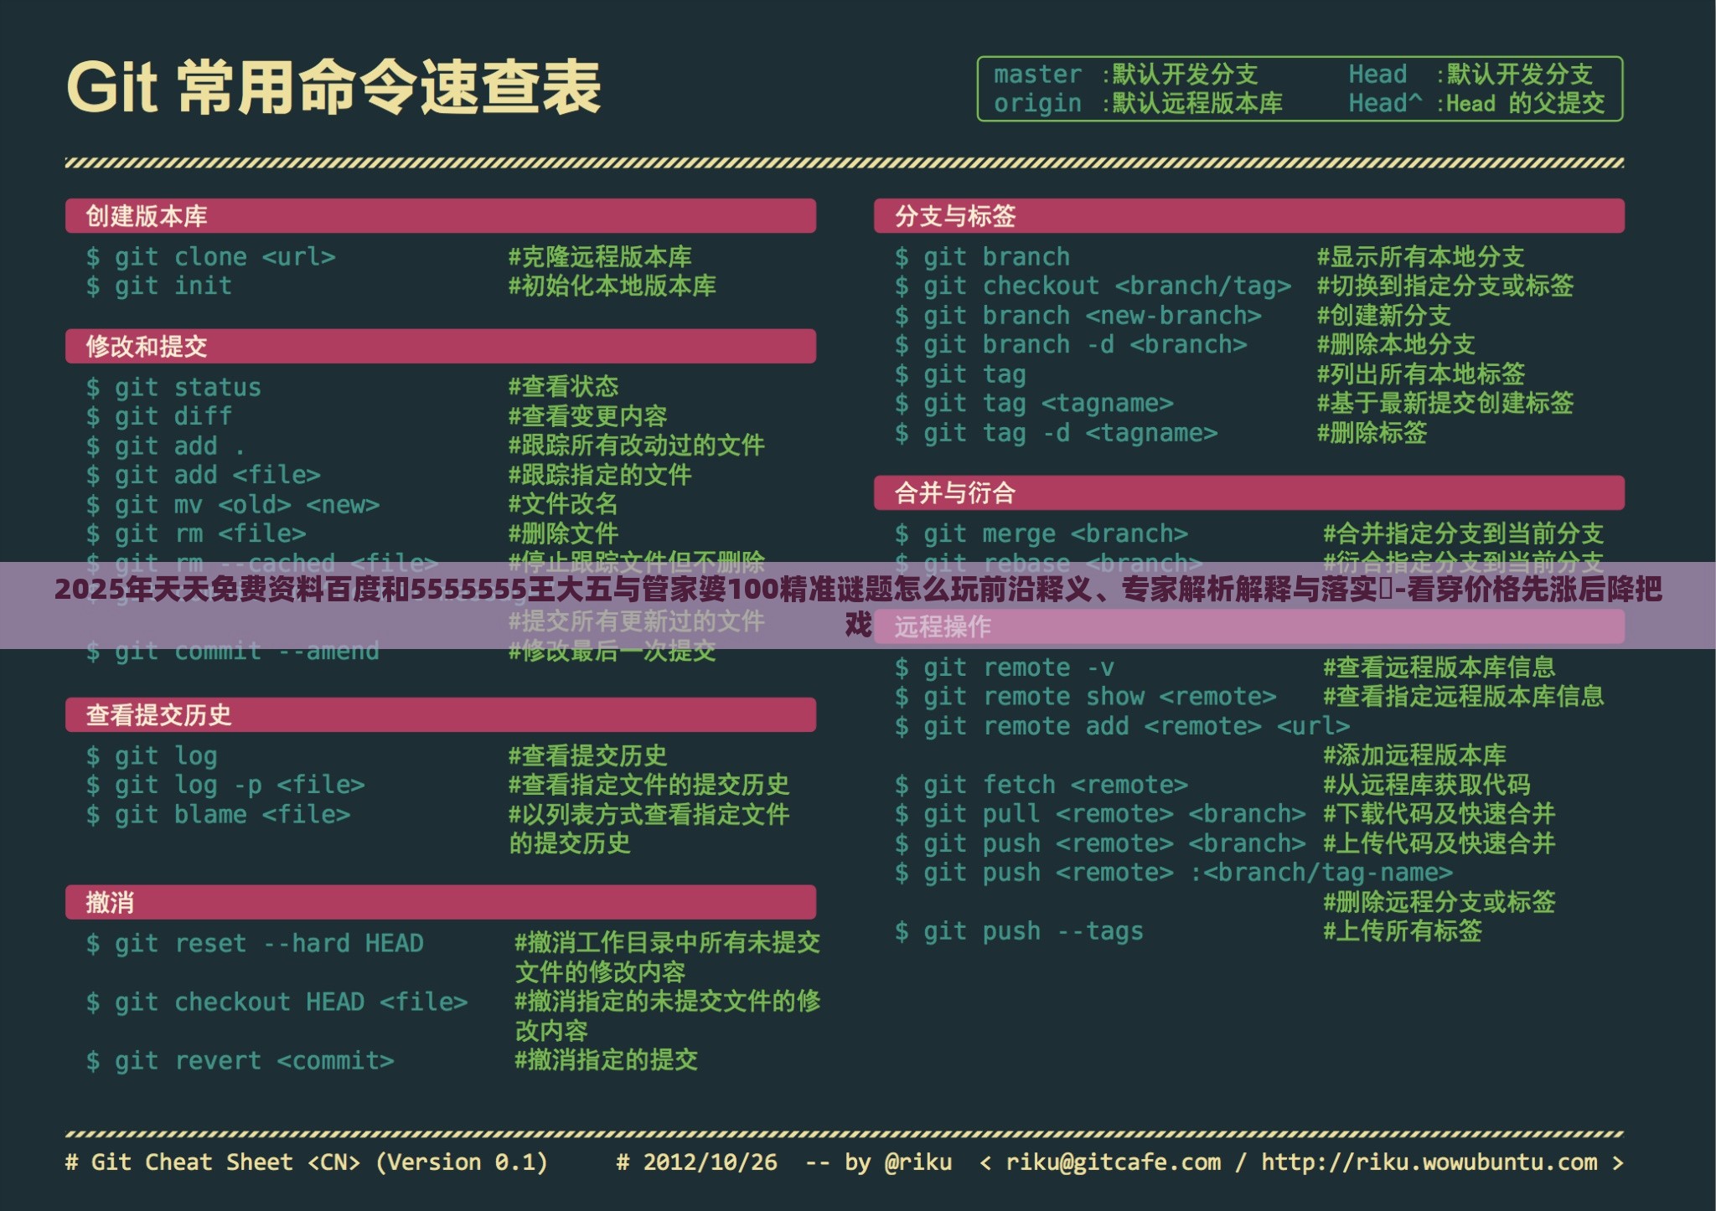Viewport: 1716px width, 1211px height.
Task: Click the "$ git commit --amend" command
Action: click(233, 652)
